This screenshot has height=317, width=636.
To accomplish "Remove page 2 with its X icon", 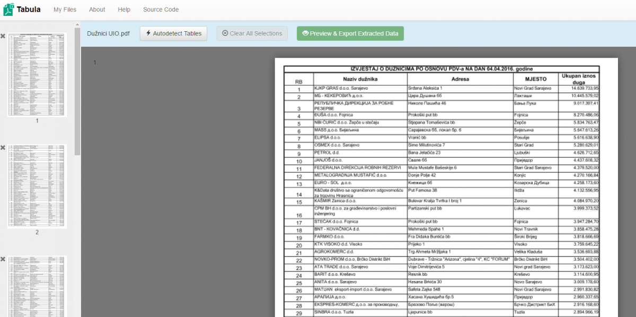I will click(x=3, y=147).
